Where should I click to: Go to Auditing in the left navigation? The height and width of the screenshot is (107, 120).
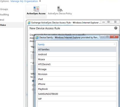pos(4,14)
